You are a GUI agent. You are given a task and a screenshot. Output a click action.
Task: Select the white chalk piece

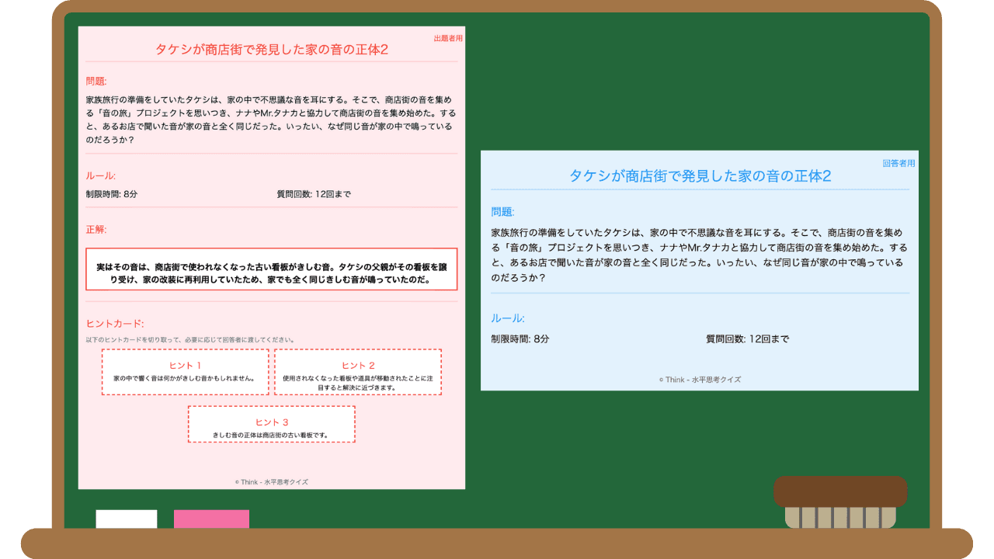125,518
